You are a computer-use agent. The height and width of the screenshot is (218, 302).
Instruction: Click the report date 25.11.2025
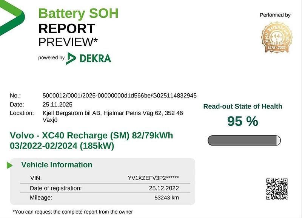[x=58, y=104]
